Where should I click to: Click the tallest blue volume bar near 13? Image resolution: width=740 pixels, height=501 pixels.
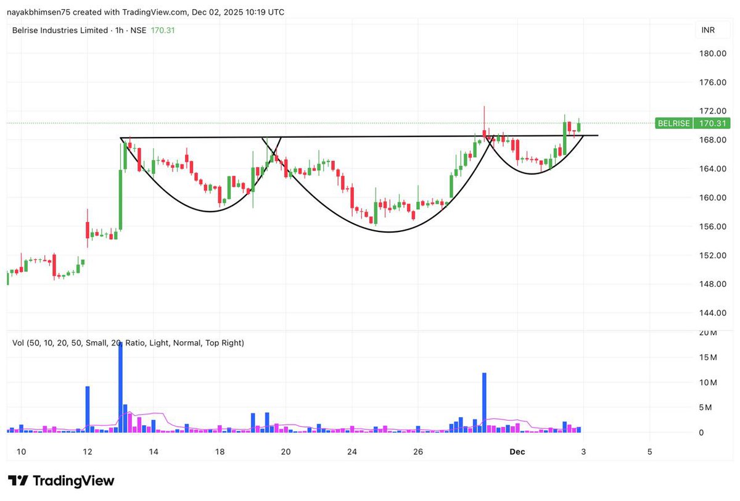pyautogui.click(x=120, y=387)
